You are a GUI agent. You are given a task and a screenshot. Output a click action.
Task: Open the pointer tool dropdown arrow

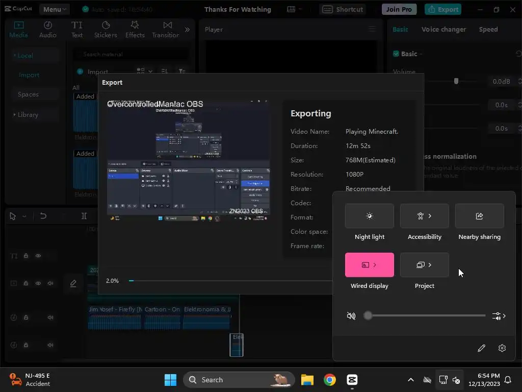[x=24, y=216]
